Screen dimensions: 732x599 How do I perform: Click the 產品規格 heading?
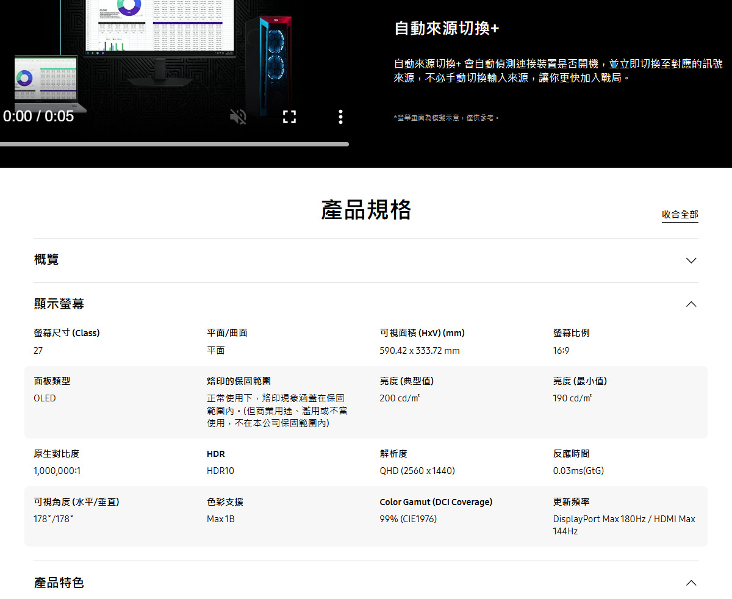click(x=366, y=210)
